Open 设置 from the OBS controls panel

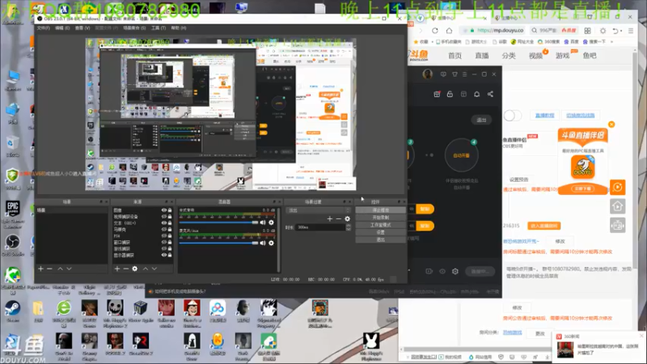380,232
